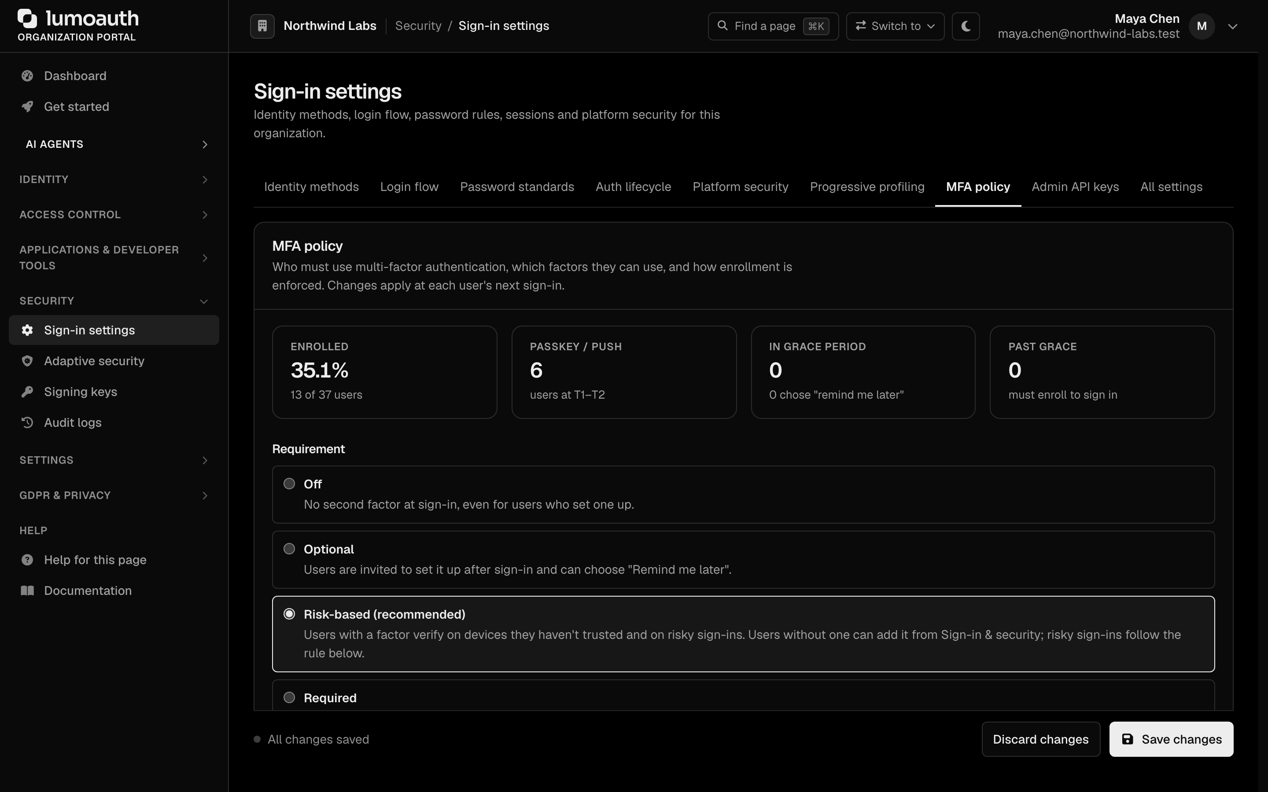The width and height of the screenshot is (1268, 792).
Task: Click the Adaptive security shield icon
Action: [x=27, y=361]
